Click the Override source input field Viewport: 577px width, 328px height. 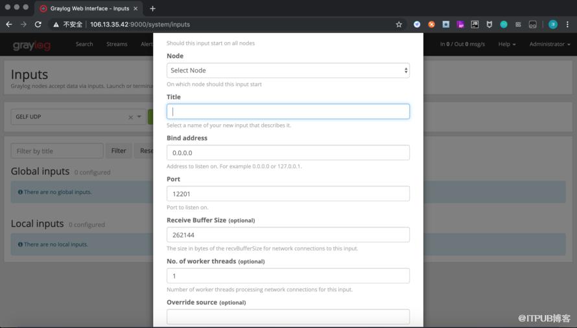[288, 316]
